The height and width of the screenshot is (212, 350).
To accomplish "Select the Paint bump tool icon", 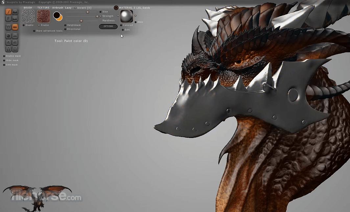I will [15, 12].
